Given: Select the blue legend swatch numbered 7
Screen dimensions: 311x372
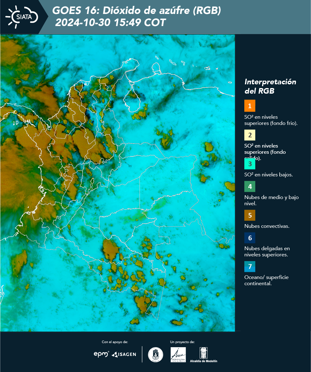Looking at the screenshot, I should pyautogui.click(x=250, y=266).
